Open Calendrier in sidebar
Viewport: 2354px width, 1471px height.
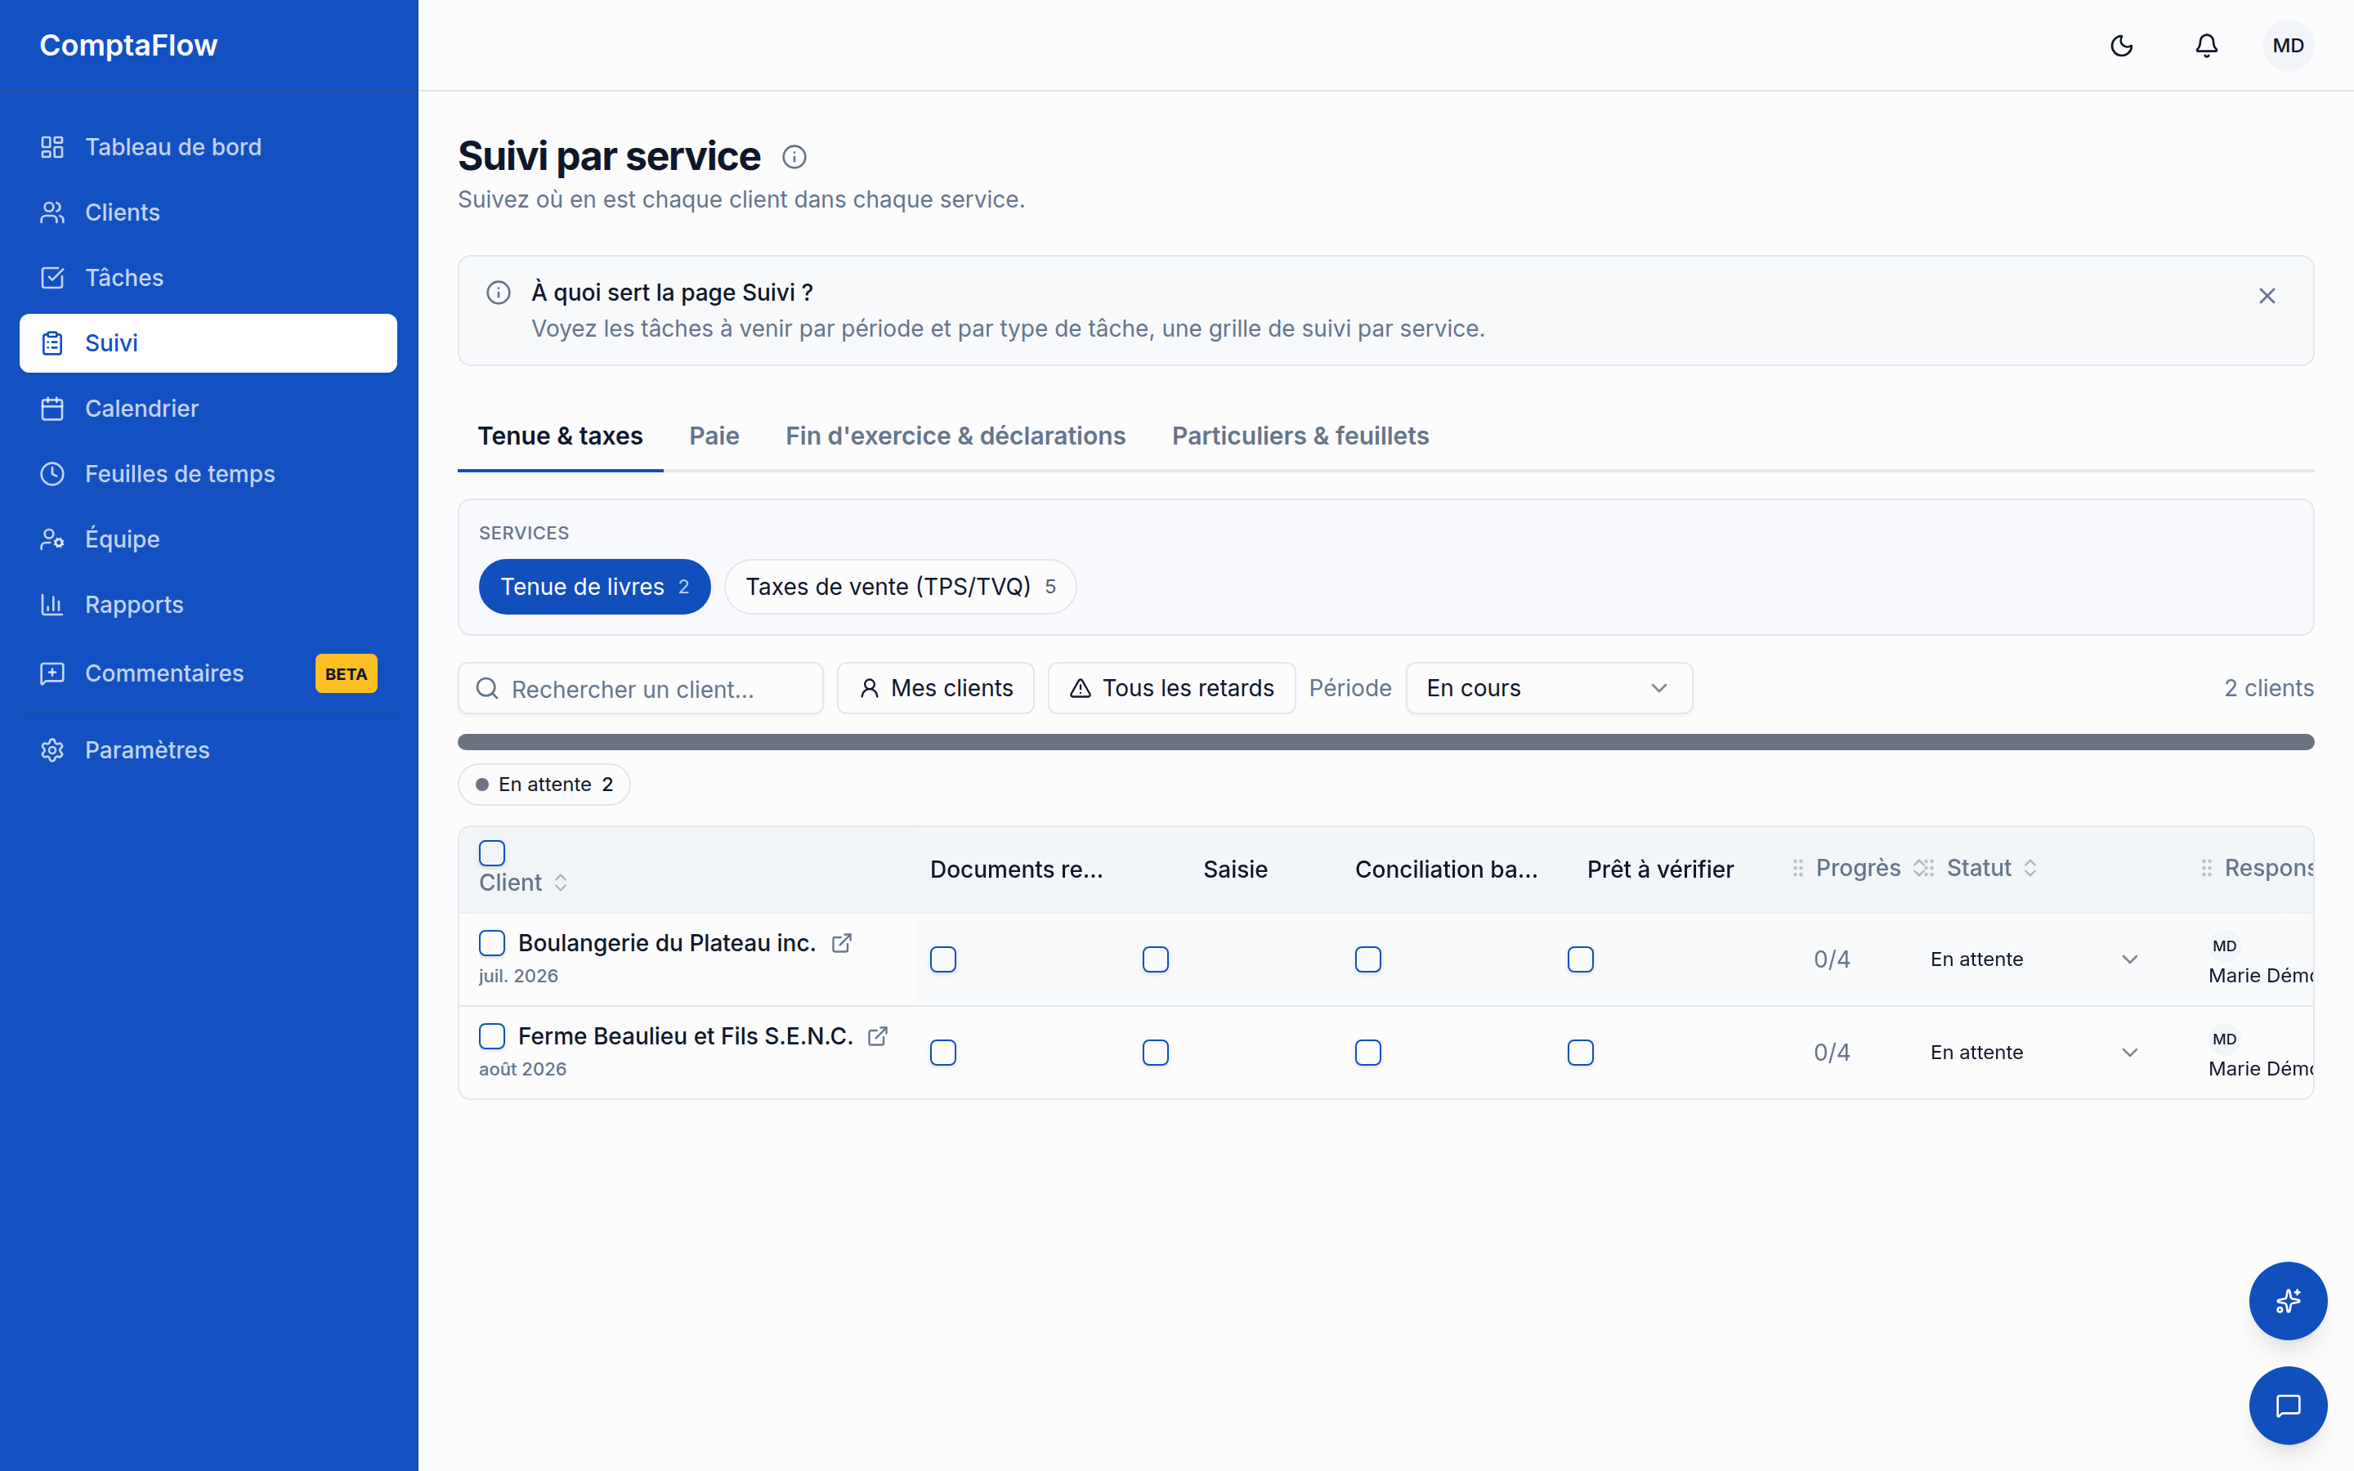(208, 409)
